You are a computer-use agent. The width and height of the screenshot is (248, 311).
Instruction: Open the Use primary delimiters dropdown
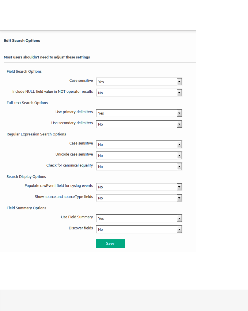[139, 113]
